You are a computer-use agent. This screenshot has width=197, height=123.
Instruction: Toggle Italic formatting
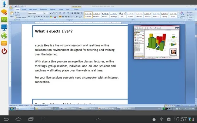(32, 17)
